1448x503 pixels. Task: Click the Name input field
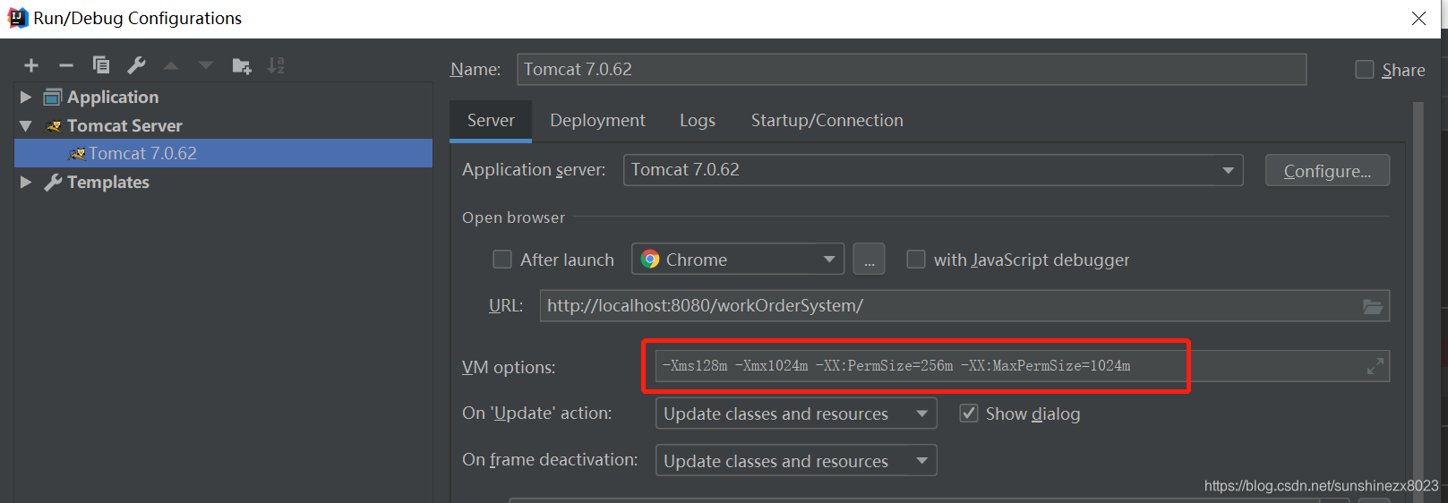click(912, 70)
